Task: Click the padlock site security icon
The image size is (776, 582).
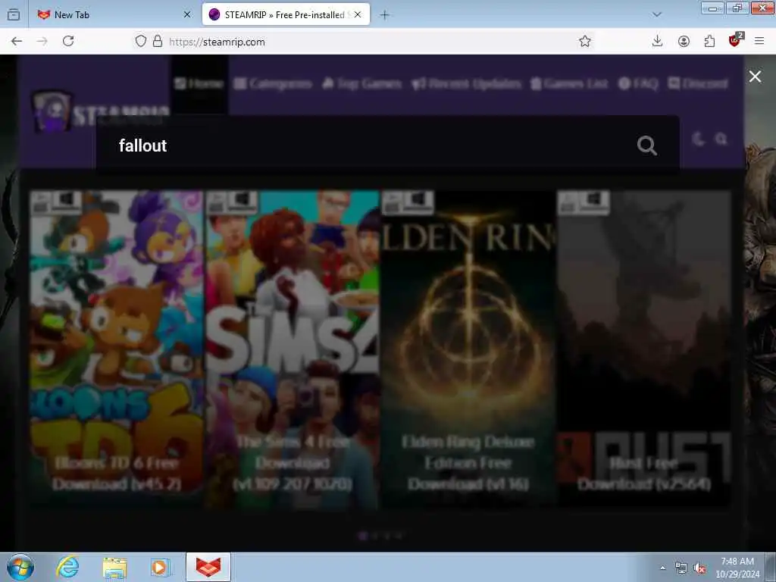Action: pos(158,41)
